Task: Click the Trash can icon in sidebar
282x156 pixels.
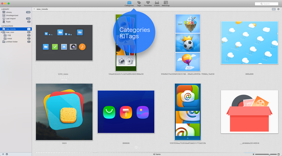Action: click(x=3, y=22)
